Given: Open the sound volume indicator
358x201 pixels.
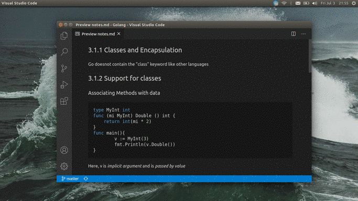Looking at the screenshot, I should coord(314,3).
